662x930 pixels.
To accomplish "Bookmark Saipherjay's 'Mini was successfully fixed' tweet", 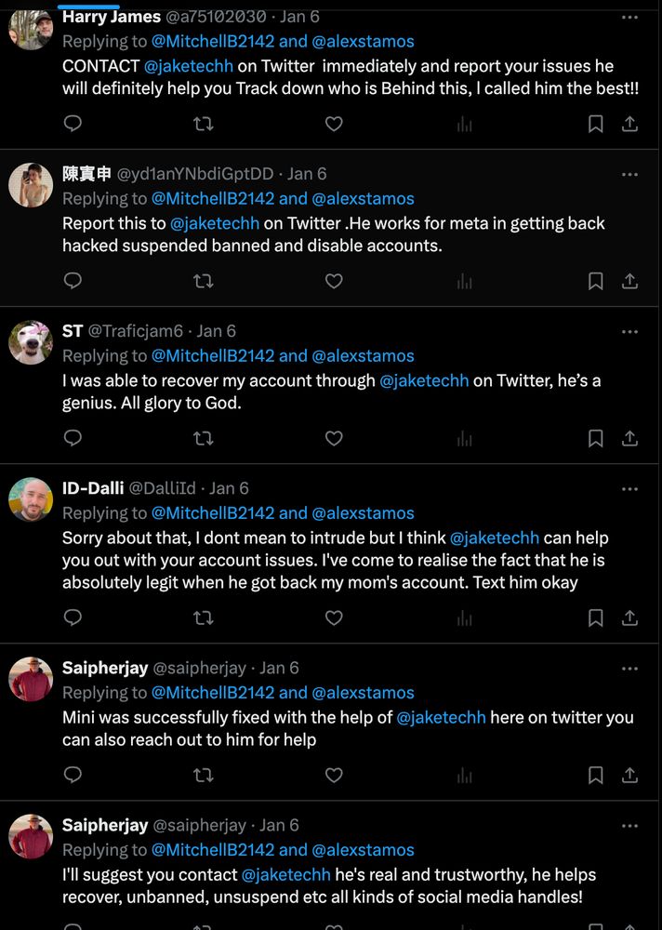I will point(596,775).
